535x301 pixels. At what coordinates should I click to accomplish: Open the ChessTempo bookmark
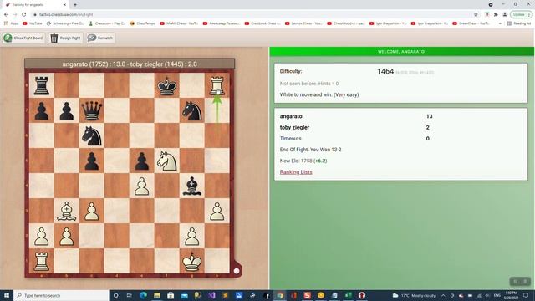click(143, 23)
